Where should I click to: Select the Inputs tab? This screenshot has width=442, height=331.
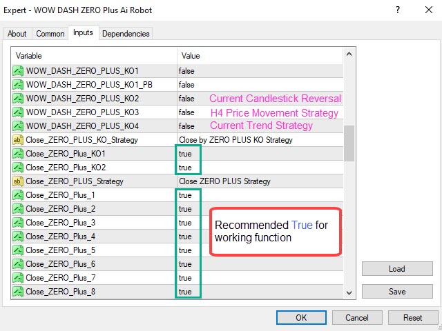coord(83,32)
